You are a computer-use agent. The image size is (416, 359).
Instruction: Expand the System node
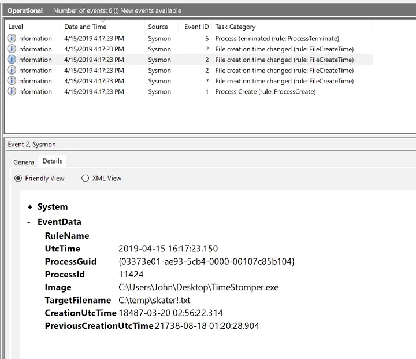pyautogui.click(x=30, y=207)
